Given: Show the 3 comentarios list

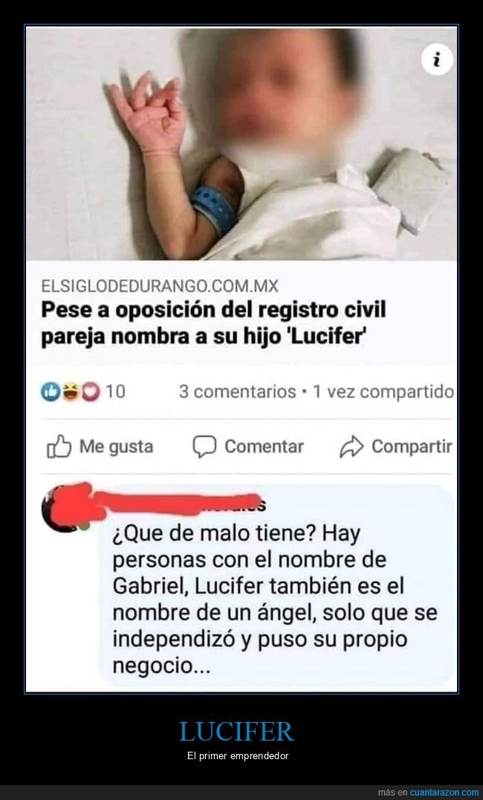Looking at the screenshot, I should (x=238, y=392).
